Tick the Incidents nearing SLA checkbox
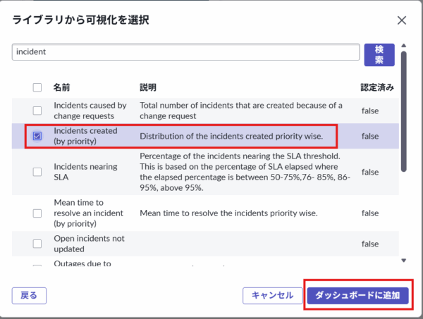The width and height of the screenshot is (423, 319). point(37,172)
